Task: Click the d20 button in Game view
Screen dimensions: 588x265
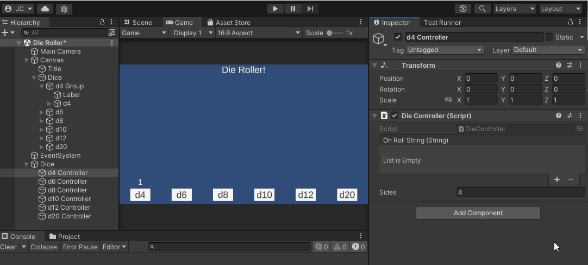Action: pyautogui.click(x=347, y=195)
